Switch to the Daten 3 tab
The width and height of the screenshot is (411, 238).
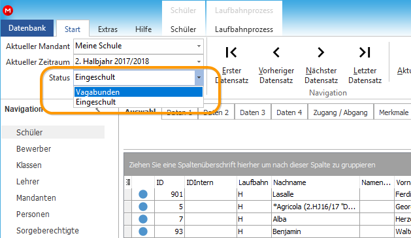click(x=252, y=112)
